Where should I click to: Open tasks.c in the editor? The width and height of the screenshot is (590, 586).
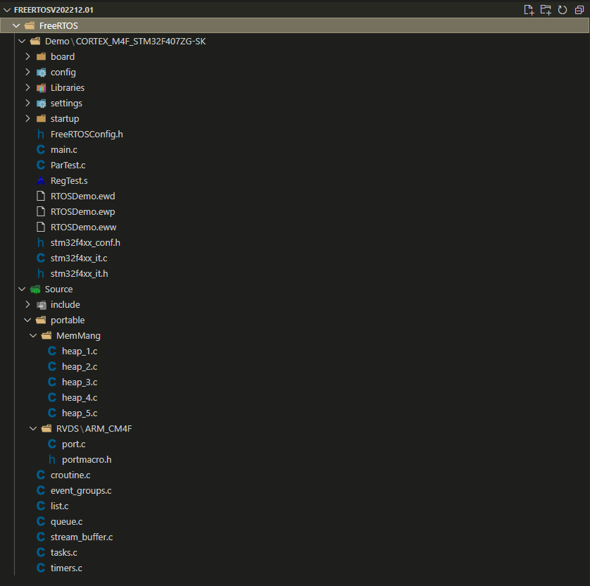63,553
